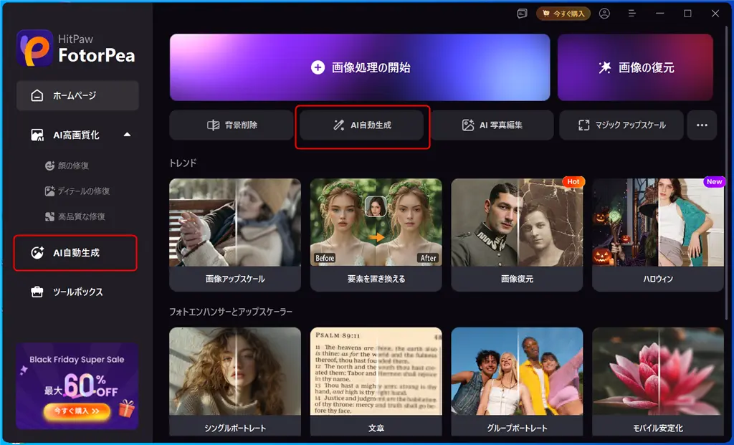Click the 今すぐ購入 purchase button
Screen dimensions: 734x445
[563, 13]
